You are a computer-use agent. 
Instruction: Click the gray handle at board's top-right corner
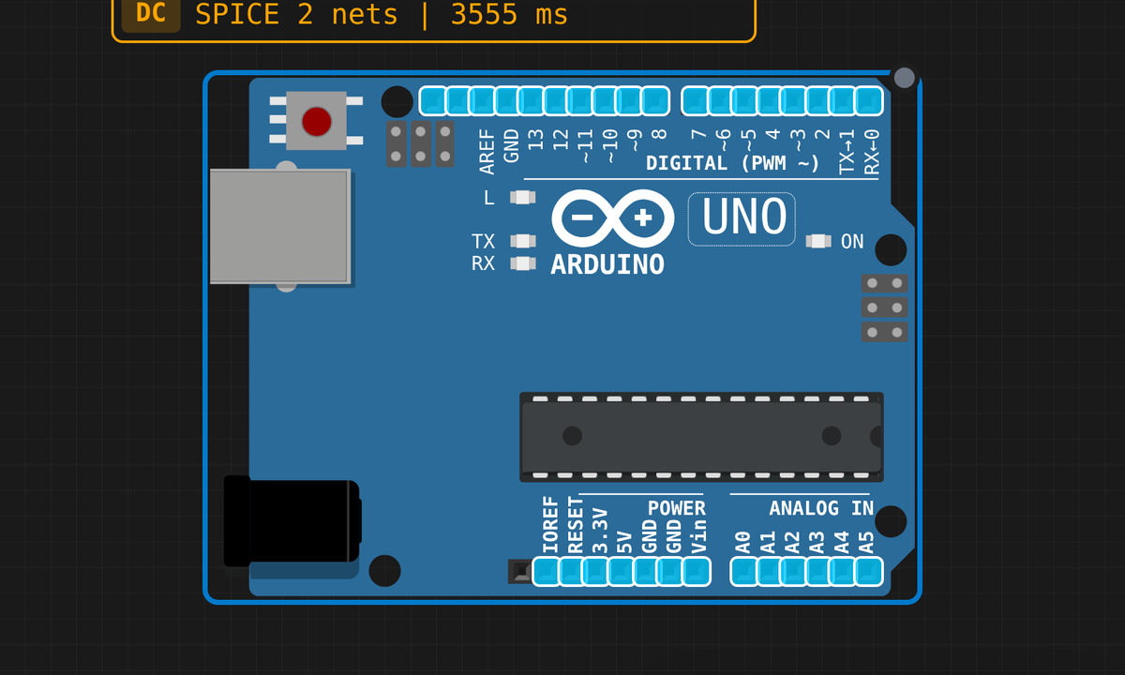click(x=905, y=78)
